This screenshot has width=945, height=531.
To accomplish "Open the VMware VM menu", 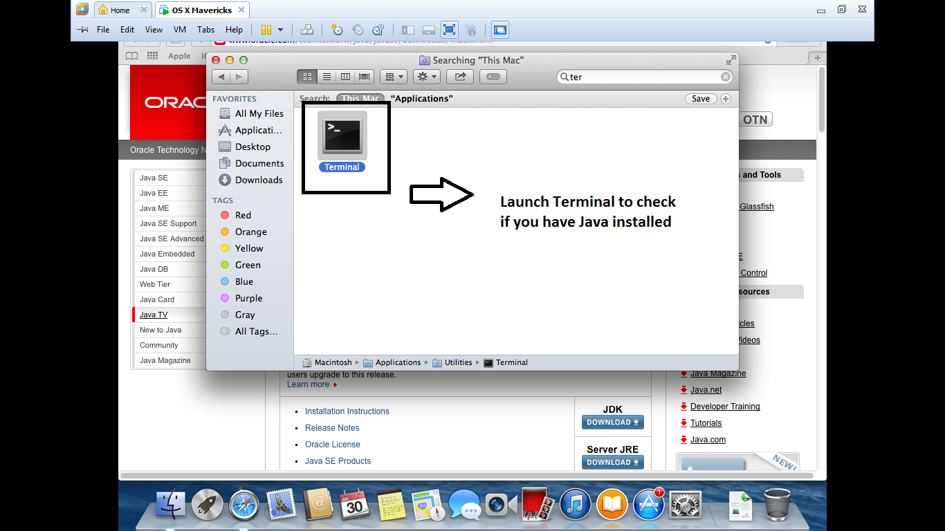I will pos(180,30).
